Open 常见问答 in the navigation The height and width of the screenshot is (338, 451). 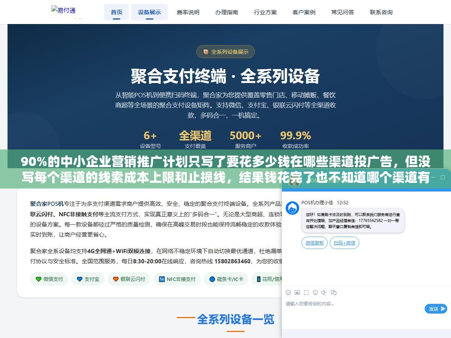pyautogui.click(x=343, y=12)
